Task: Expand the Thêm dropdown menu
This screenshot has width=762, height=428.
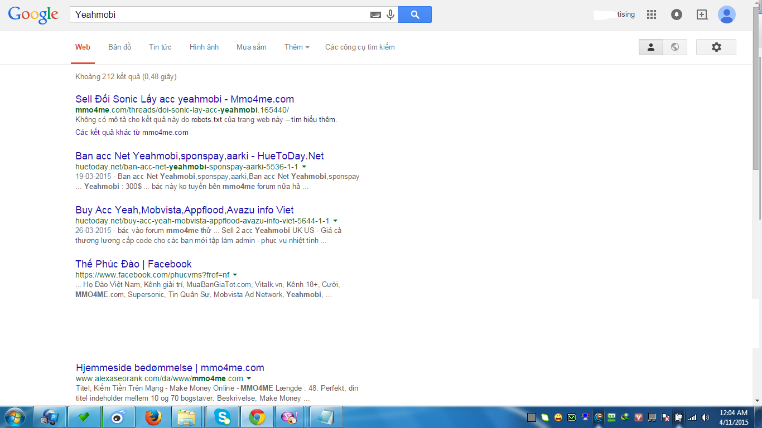Action: (297, 47)
